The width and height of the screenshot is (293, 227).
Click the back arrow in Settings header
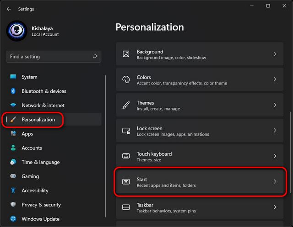9,9
